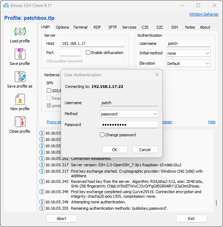Click the Password field in dialog
This screenshot has width=223, height=227.
tap(129, 125)
